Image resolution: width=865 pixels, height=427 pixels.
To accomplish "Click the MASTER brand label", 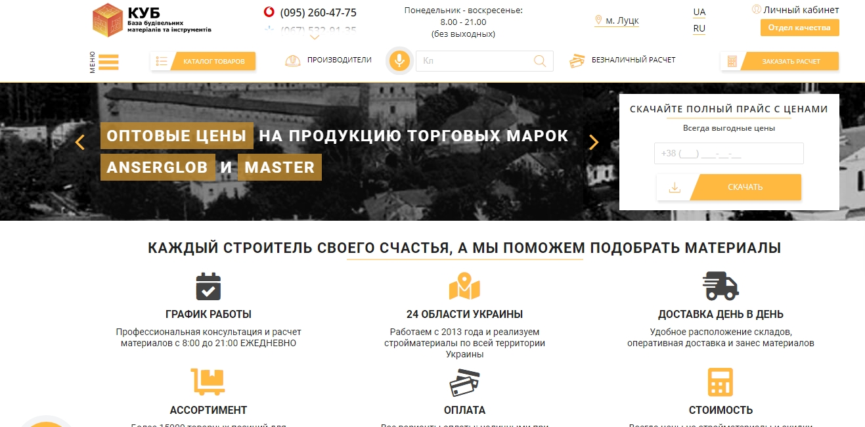I will click(x=280, y=167).
